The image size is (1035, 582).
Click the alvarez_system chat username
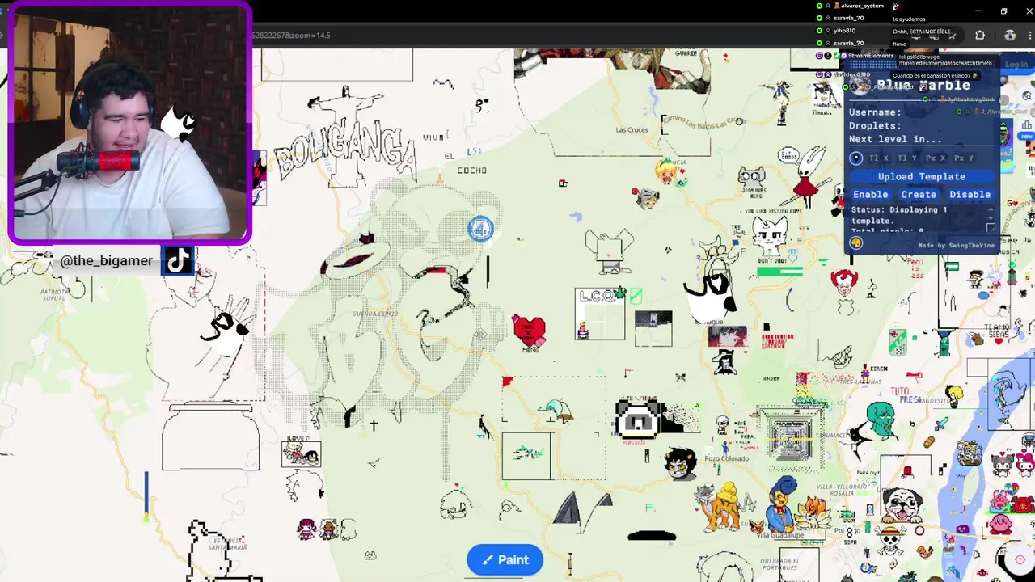click(862, 6)
